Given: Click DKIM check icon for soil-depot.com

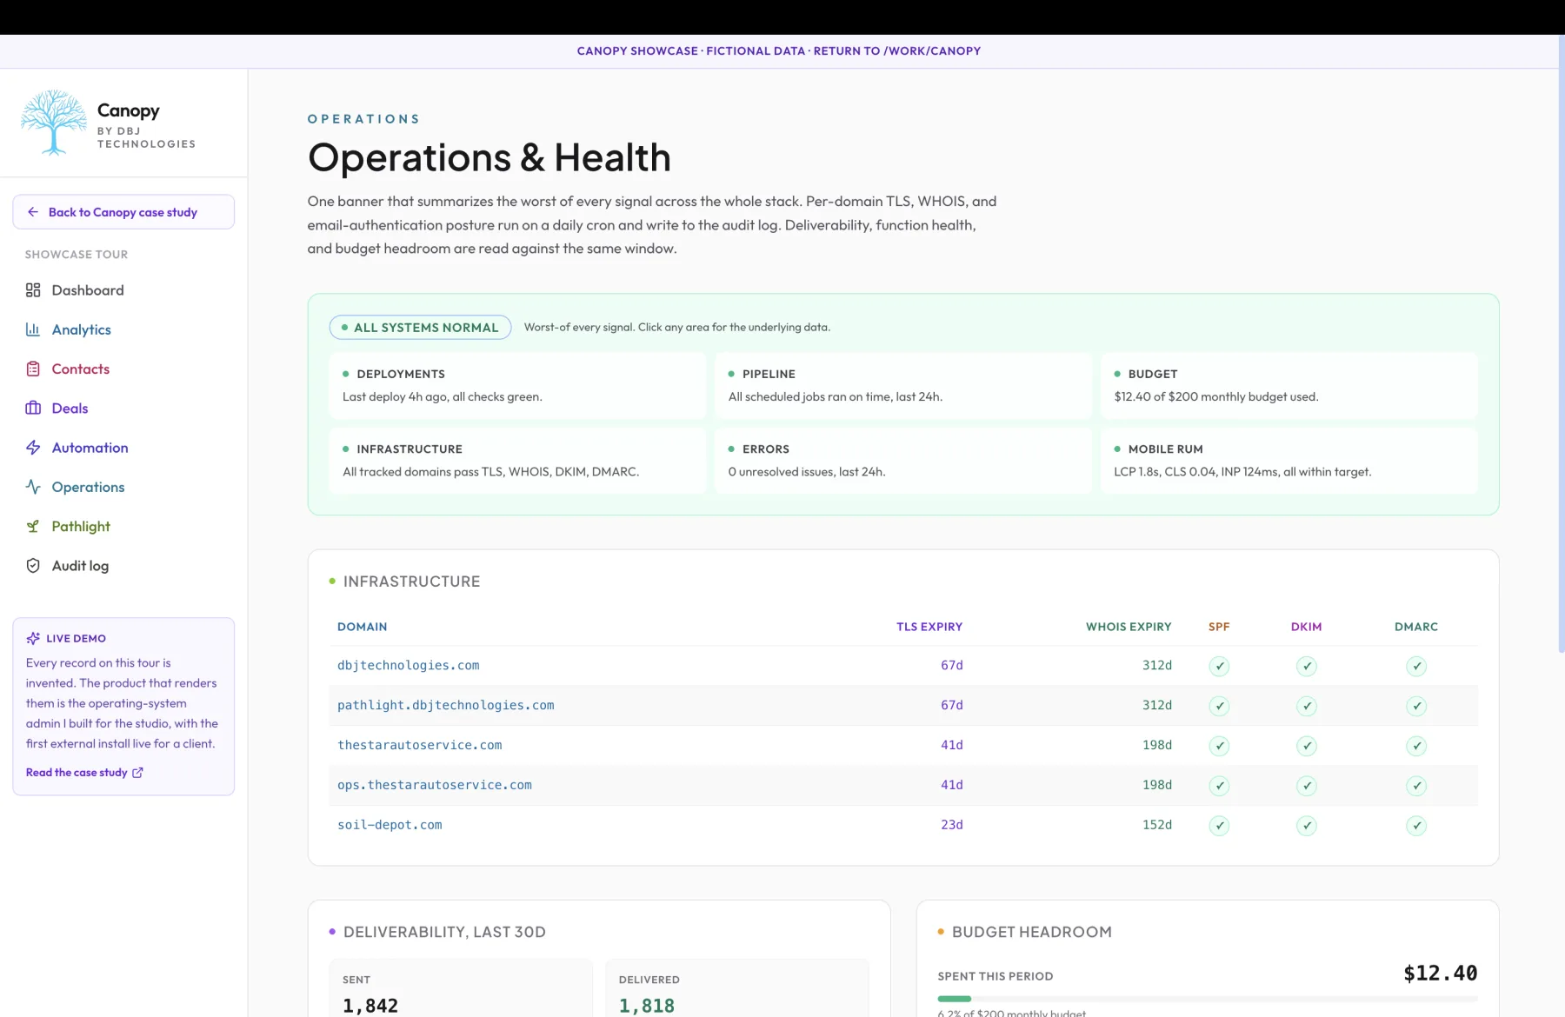Looking at the screenshot, I should (1306, 826).
